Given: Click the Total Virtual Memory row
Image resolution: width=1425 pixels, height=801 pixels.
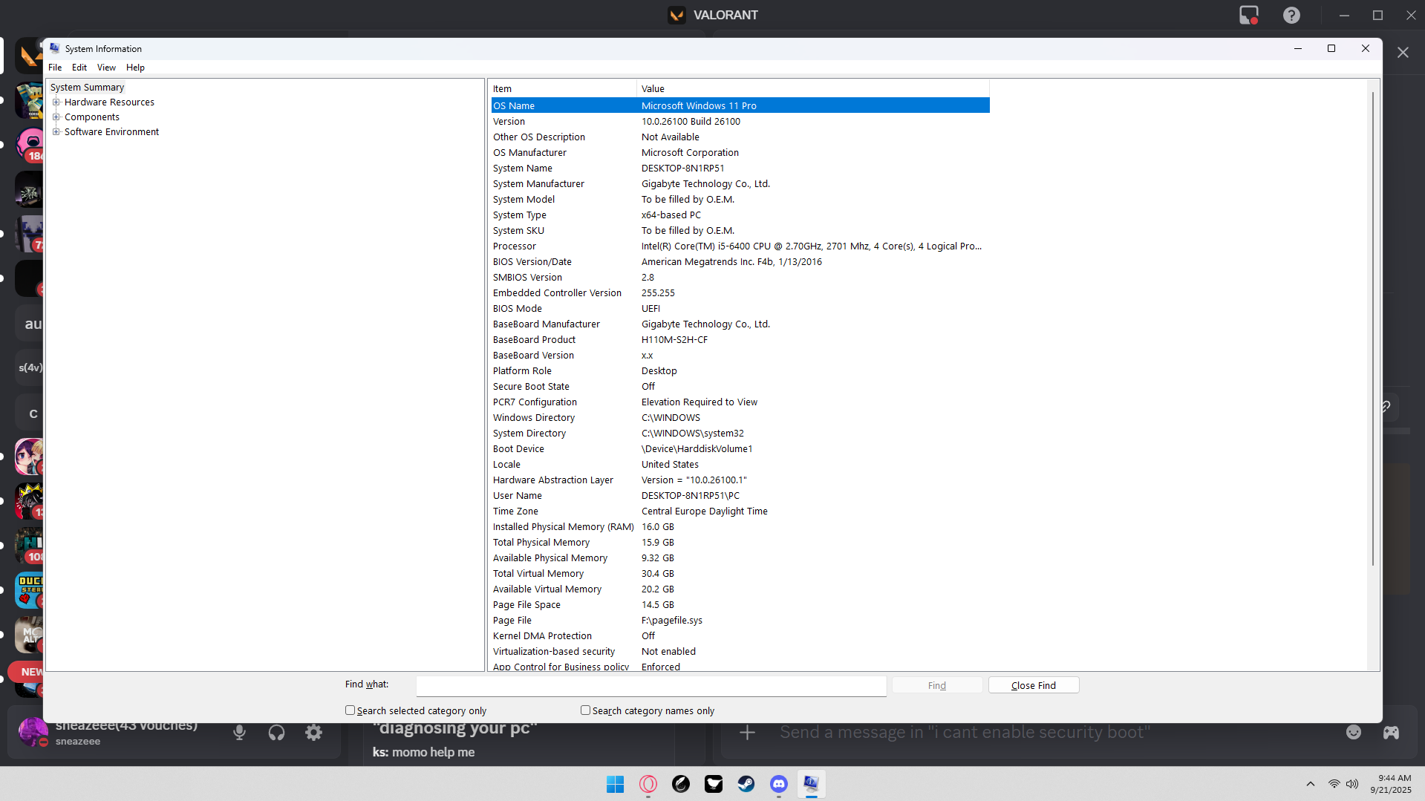Looking at the screenshot, I should (x=740, y=574).
